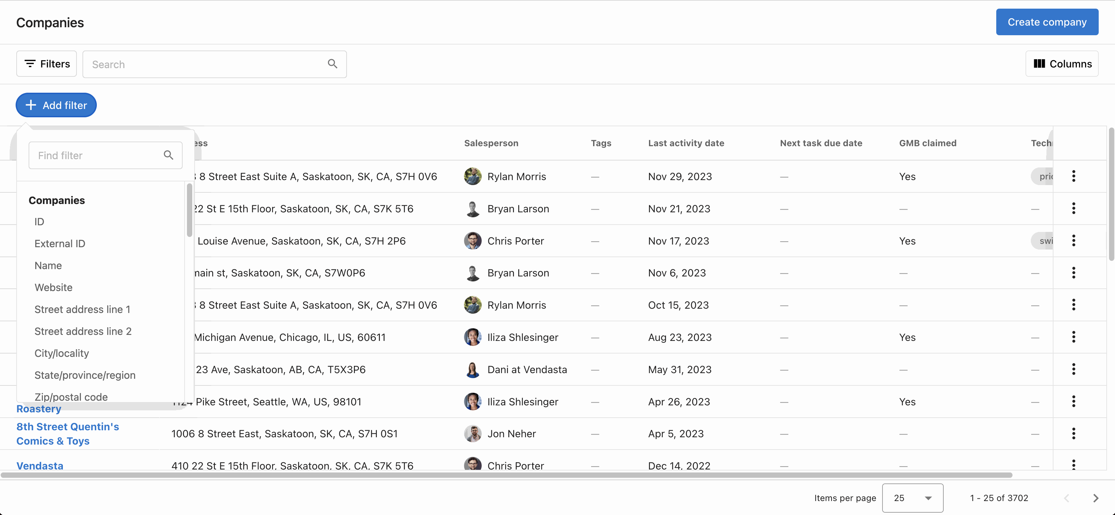
Task: Open row menu for Nov 17, 2023 row
Action: (1073, 241)
